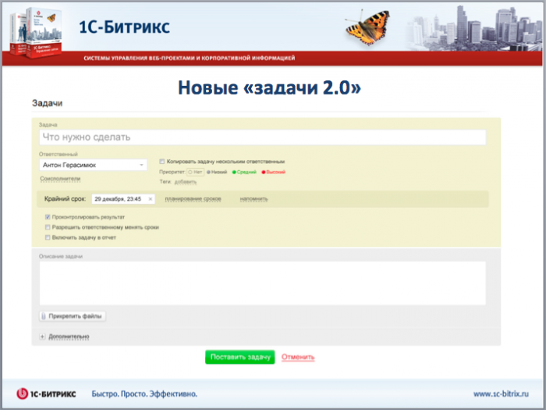Open the Соисполнители link

(60, 179)
